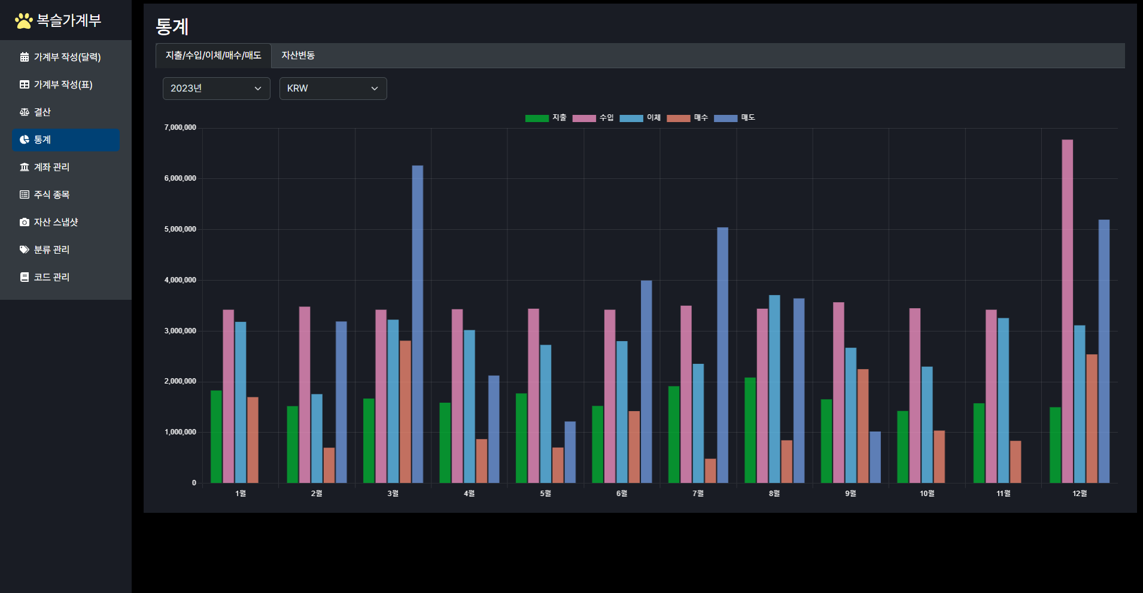Open 주식 종목 page
This screenshot has width=1143, height=593.
tap(66, 194)
